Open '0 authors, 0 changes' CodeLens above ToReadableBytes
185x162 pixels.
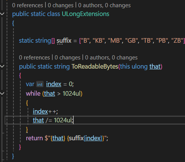click(111, 58)
